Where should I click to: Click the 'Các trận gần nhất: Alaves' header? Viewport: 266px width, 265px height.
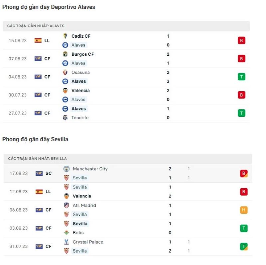point(36,26)
